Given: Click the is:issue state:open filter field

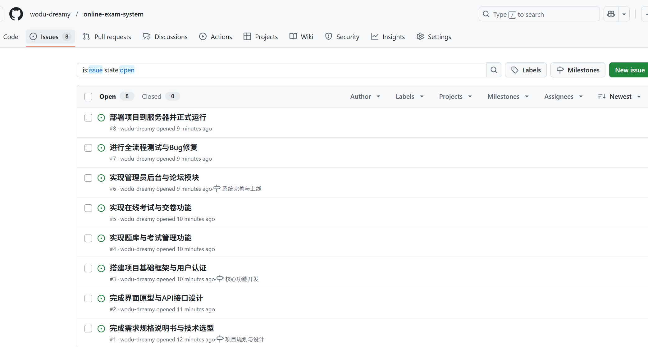Looking at the screenshot, I should pos(280,70).
